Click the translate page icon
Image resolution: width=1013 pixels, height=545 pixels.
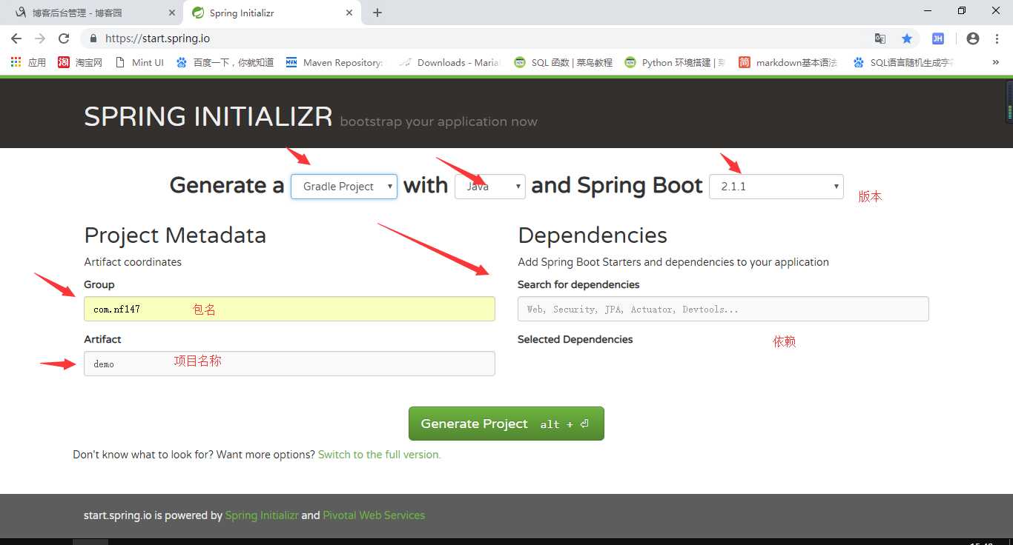pyautogui.click(x=880, y=39)
